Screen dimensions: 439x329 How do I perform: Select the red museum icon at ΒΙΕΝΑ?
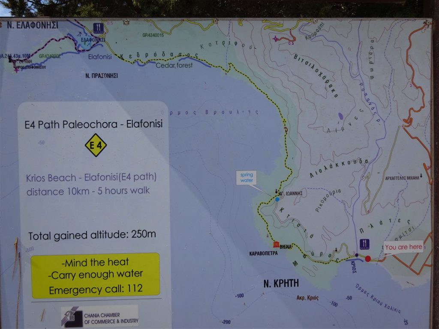[x=276, y=245]
